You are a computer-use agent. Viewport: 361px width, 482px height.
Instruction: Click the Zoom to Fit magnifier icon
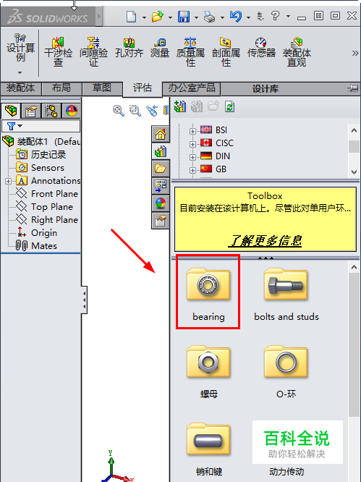pyautogui.click(x=119, y=110)
